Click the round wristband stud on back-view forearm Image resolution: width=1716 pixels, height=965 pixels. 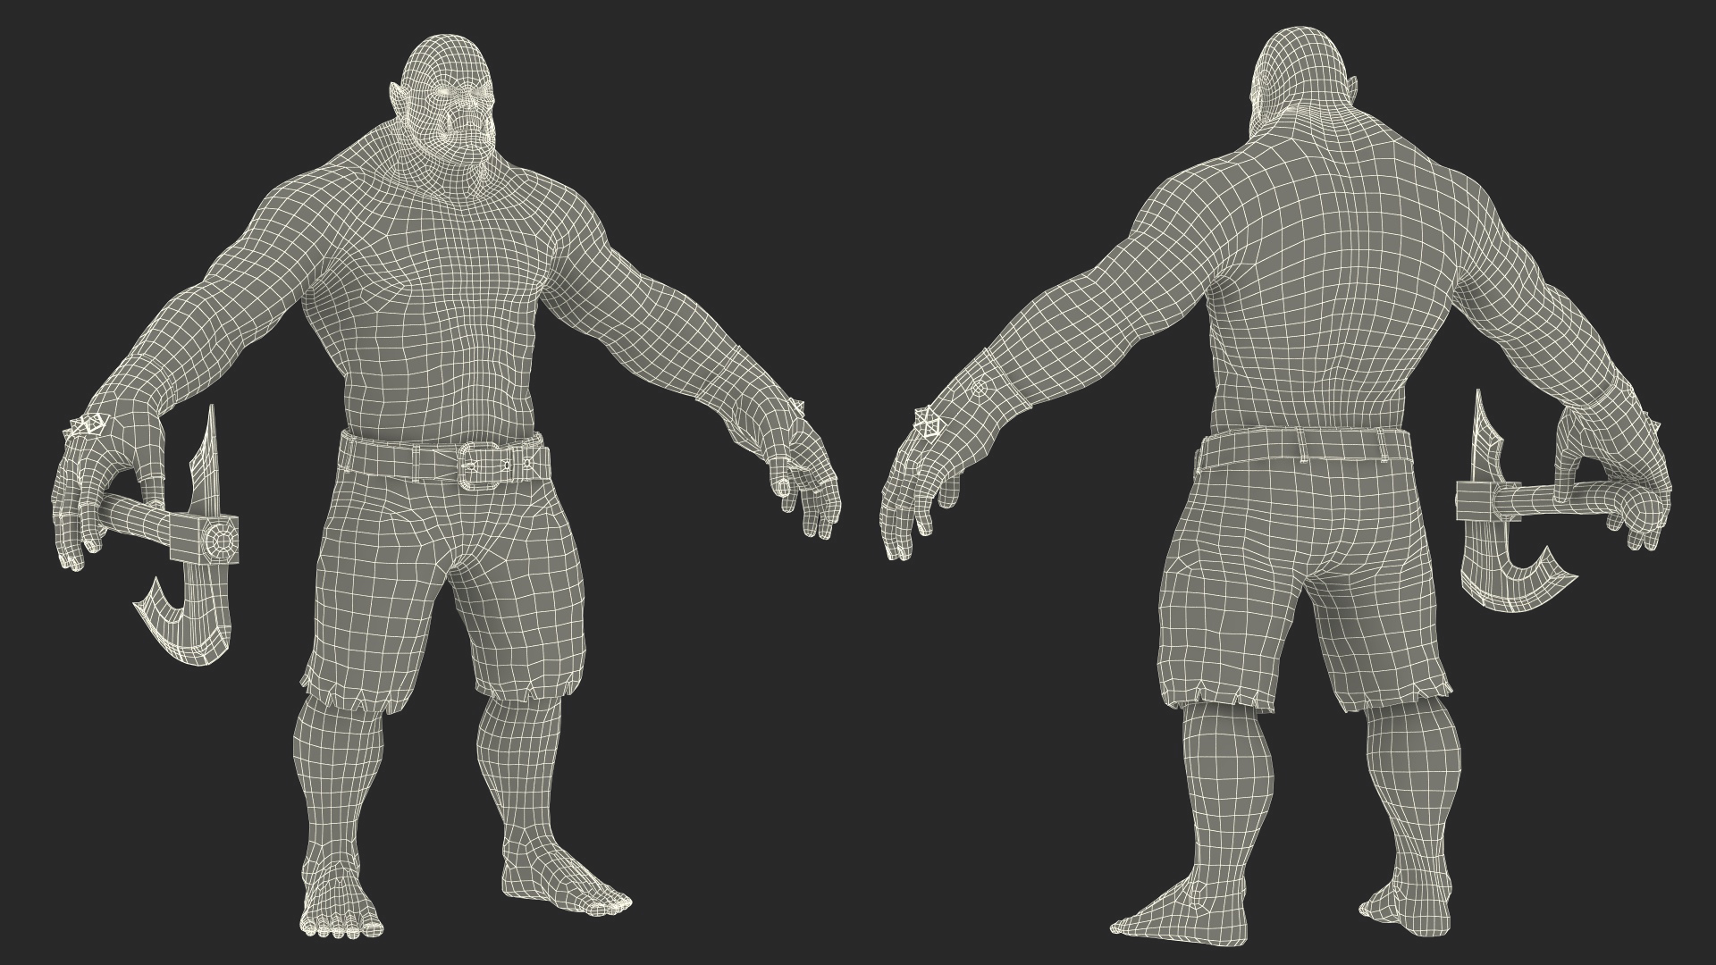(980, 389)
